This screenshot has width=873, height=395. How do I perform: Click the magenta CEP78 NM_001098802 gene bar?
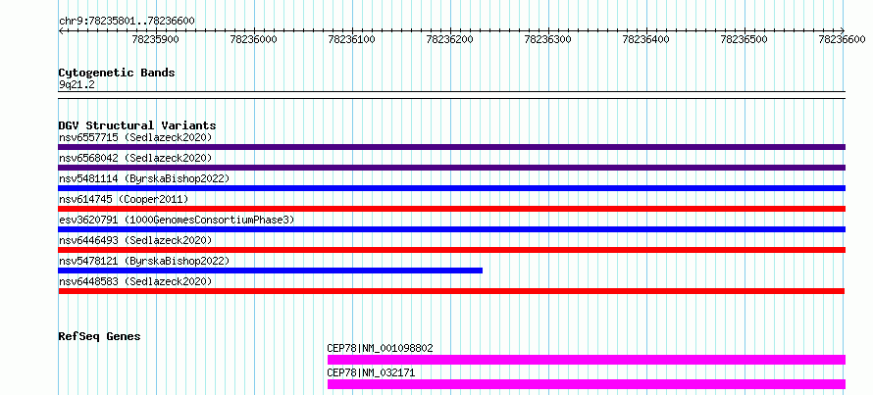pos(587,360)
